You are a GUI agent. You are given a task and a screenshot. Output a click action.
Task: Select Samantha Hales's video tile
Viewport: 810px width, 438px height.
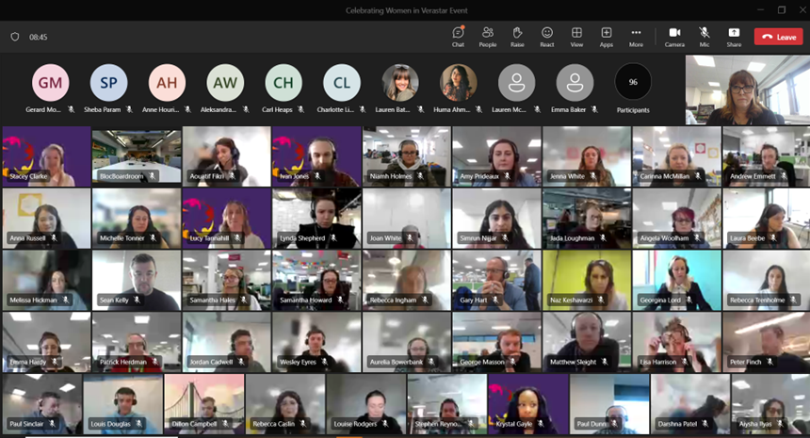pyautogui.click(x=226, y=281)
